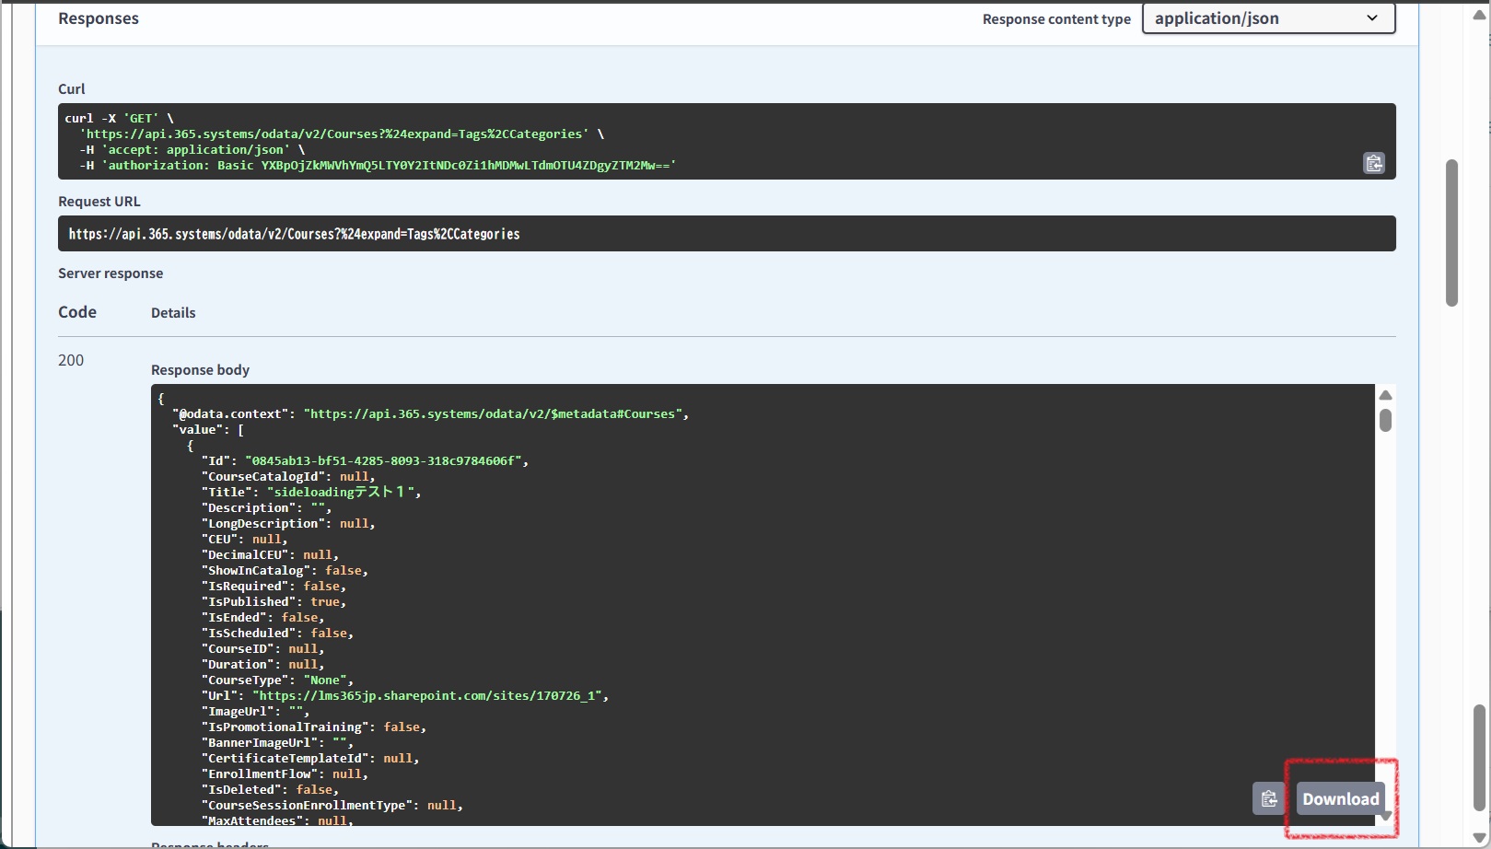1491x849 pixels.
Task: Click the Server response label
Action: pyautogui.click(x=111, y=273)
